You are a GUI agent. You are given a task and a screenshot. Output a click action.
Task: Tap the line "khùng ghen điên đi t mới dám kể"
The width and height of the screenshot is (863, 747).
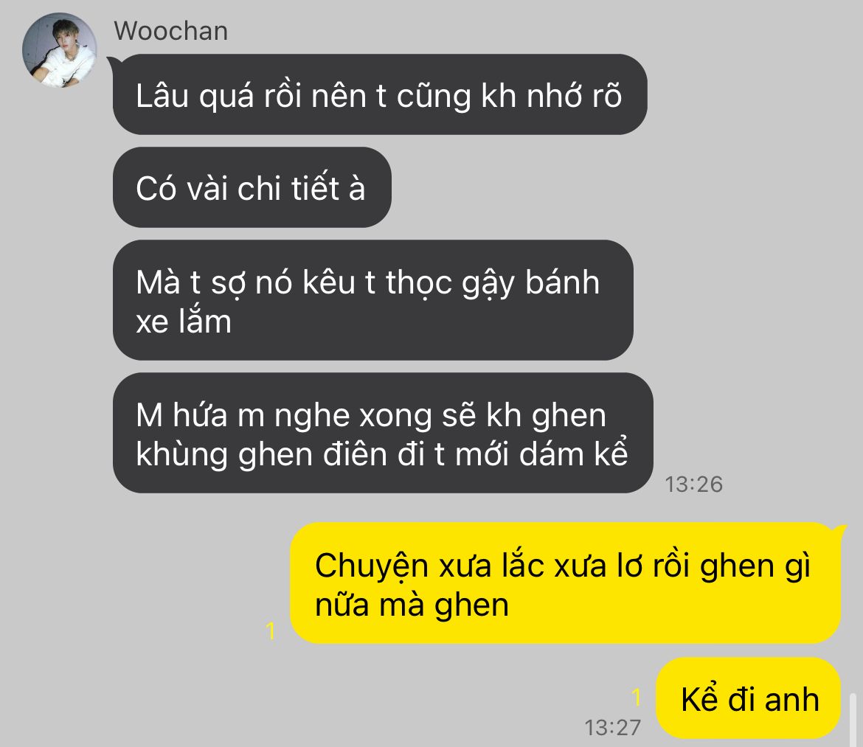pos(382,455)
